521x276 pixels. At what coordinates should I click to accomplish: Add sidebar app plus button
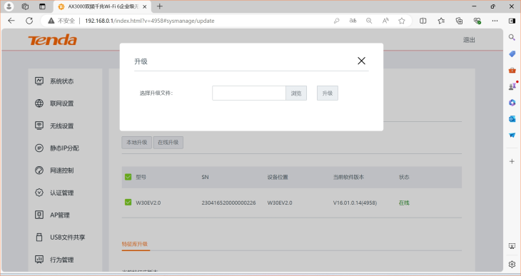[x=512, y=161]
